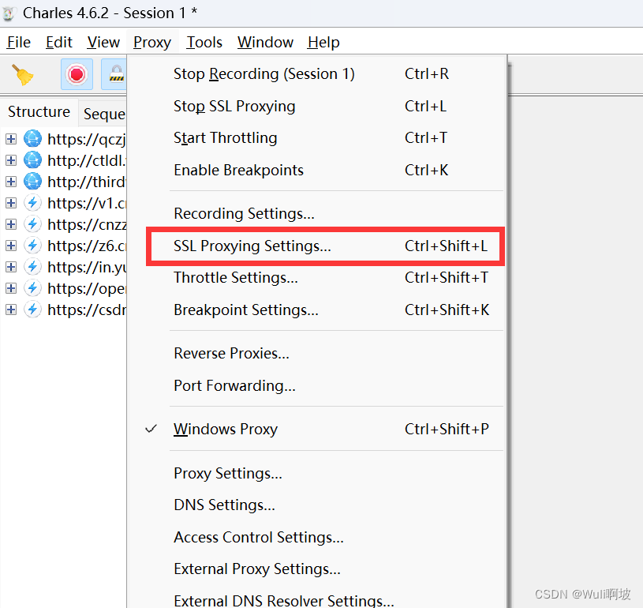Select the lightning icon beside https://z6.c
643x608 pixels.
[33, 246]
